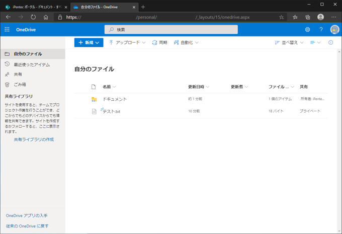Open the app launcher waffle icon
Image resolution: width=342 pixels, height=234 pixels.
[7, 30]
